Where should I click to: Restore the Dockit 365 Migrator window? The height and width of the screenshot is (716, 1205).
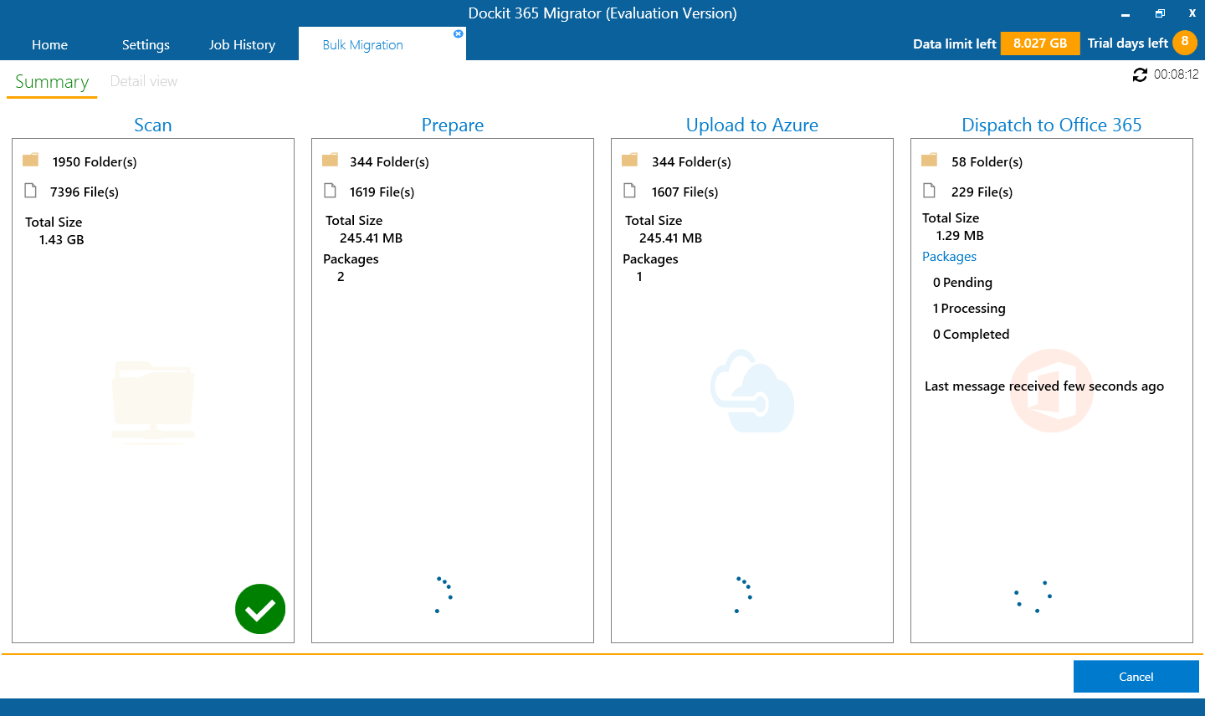tap(1160, 13)
